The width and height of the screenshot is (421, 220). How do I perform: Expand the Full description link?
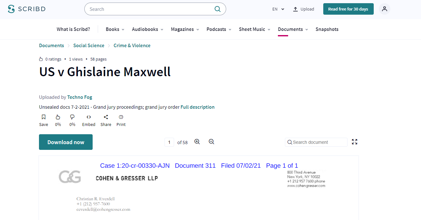[x=197, y=107]
